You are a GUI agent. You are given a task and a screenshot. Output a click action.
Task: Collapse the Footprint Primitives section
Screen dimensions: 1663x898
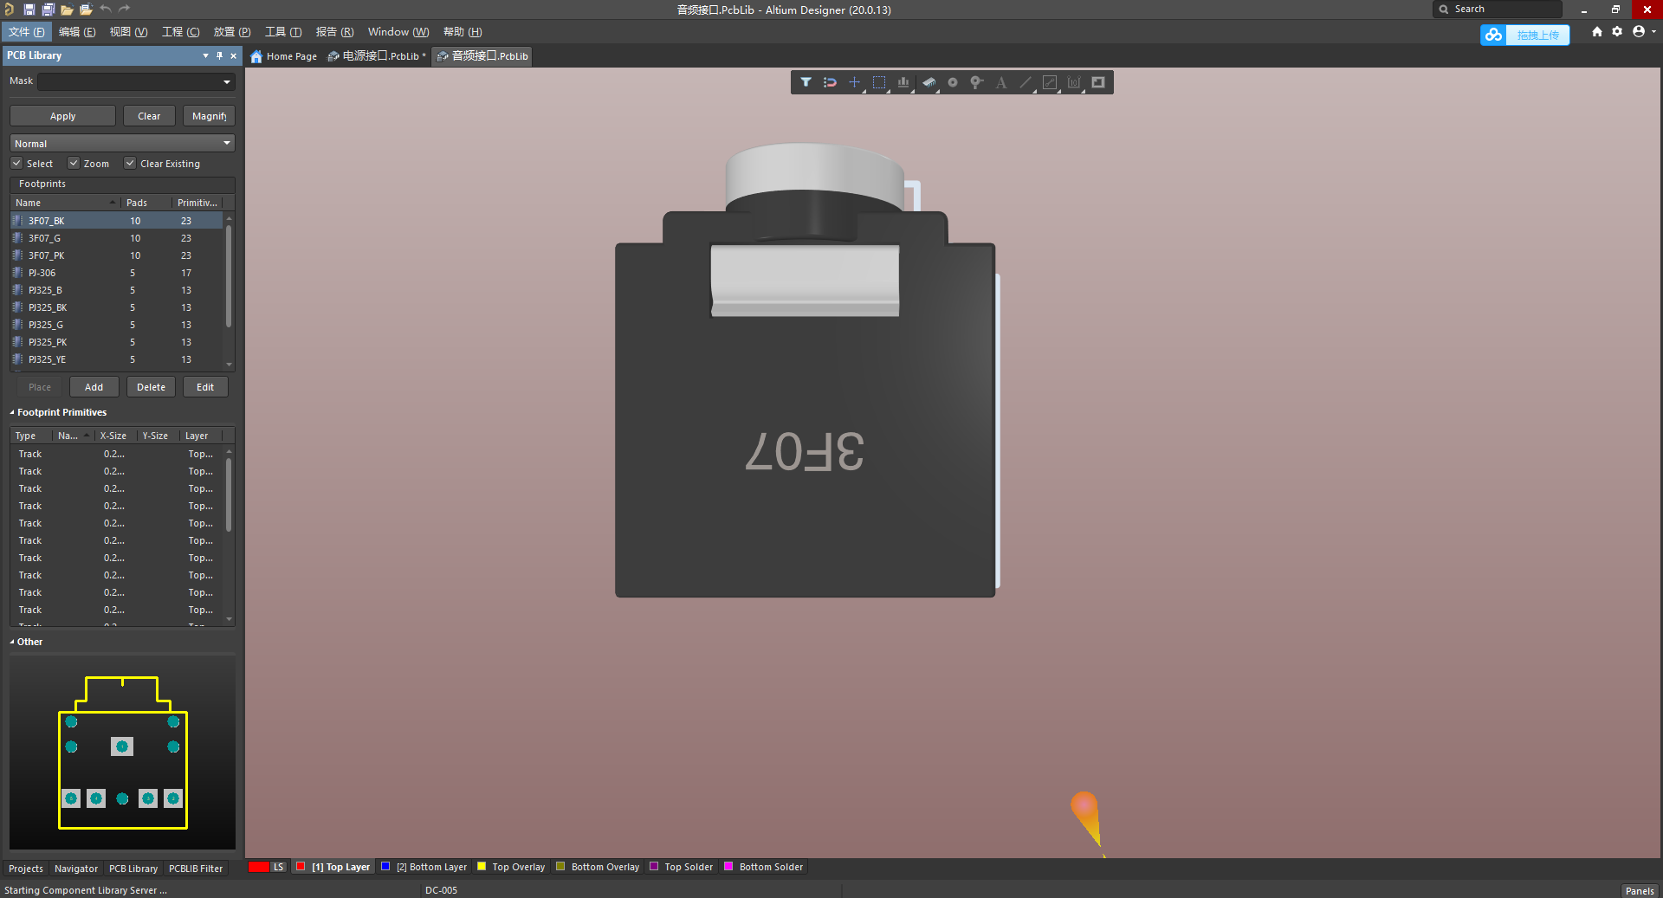(12, 412)
